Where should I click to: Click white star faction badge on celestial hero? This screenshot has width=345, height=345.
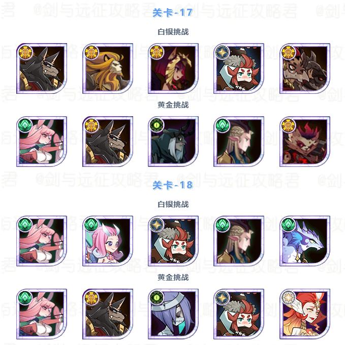tap(289, 298)
